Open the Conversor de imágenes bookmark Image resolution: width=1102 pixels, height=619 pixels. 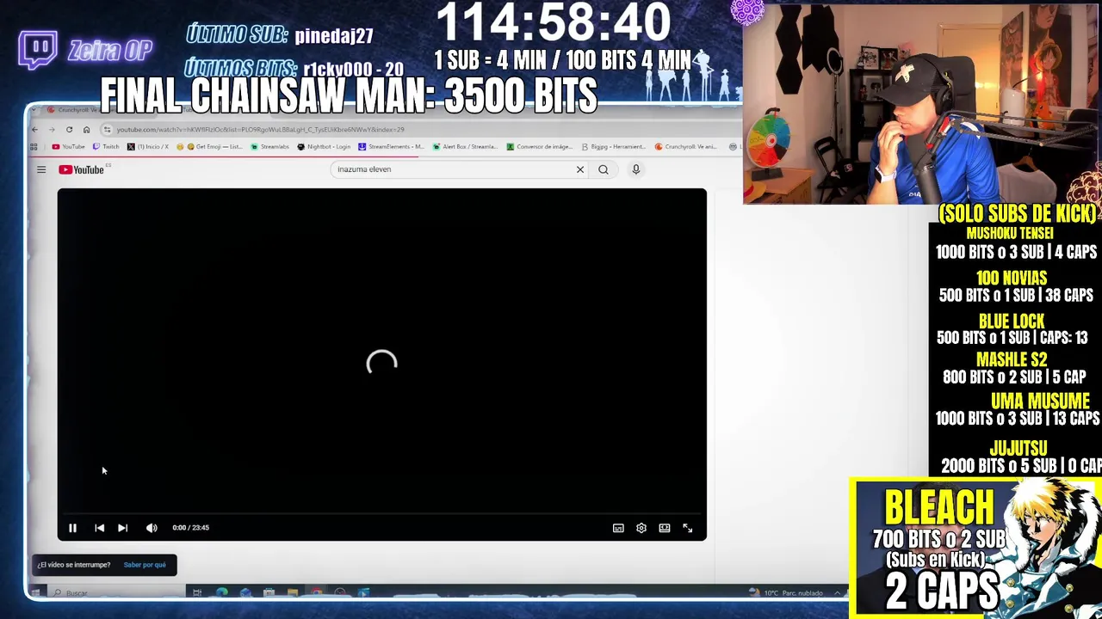[539, 147]
